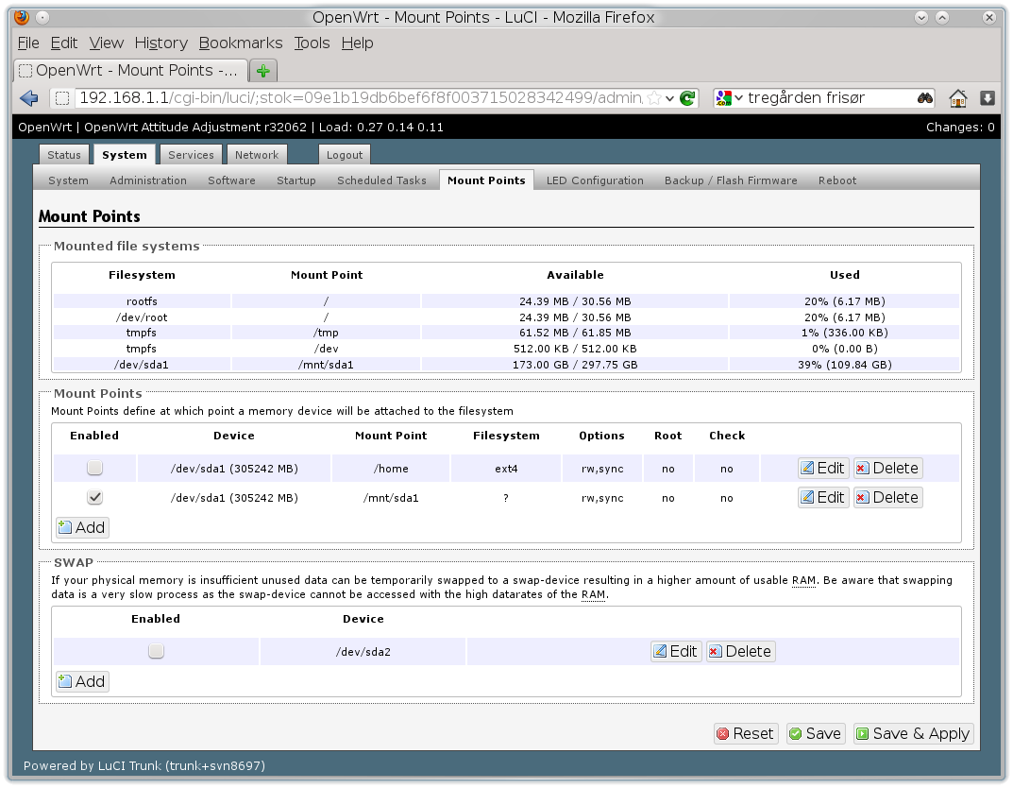This screenshot has width=1013, height=788.
Task: Edit the /mnt/sda1 mount point entry
Action: click(823, 497)
